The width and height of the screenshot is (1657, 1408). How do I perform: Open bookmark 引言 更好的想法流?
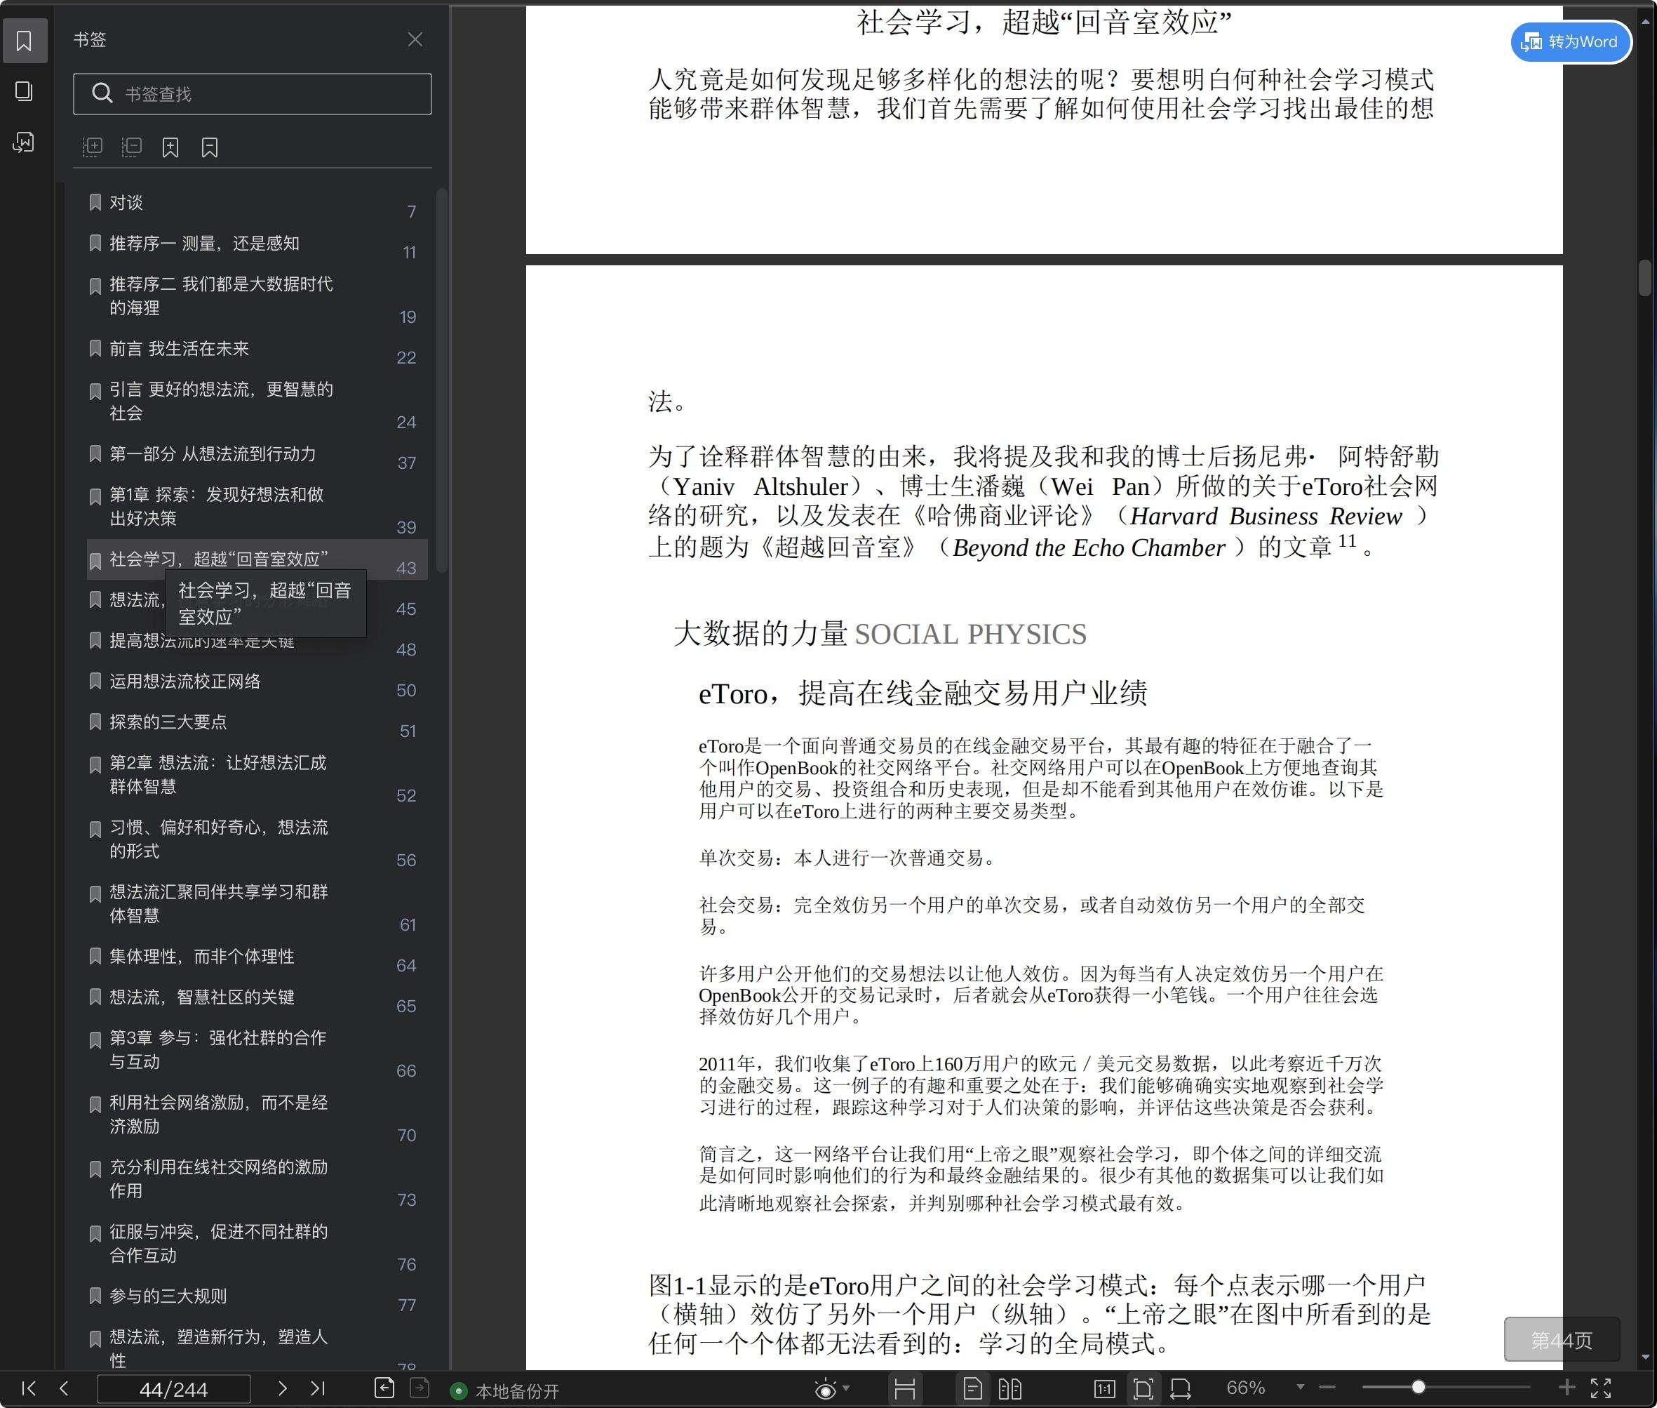coord(257,401)
